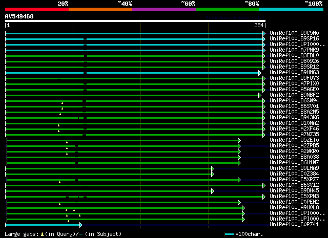The image size is (328, 238).
Task: Click the yellow query-gap marker under the Q5ZEI0 row
Action: click(x=67, y=142)
